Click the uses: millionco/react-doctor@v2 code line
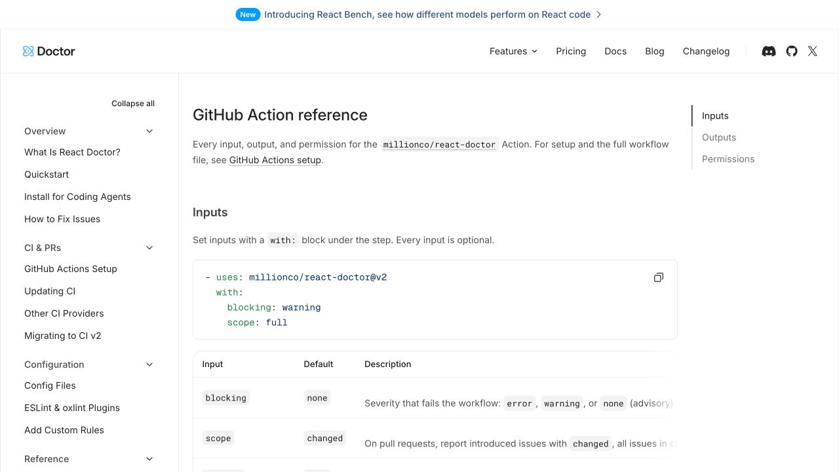 tap(296, 277)
